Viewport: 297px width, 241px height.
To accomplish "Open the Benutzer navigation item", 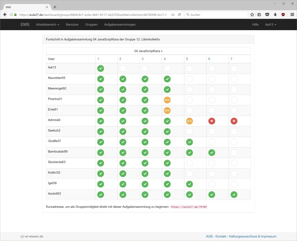I will [72, 25].
